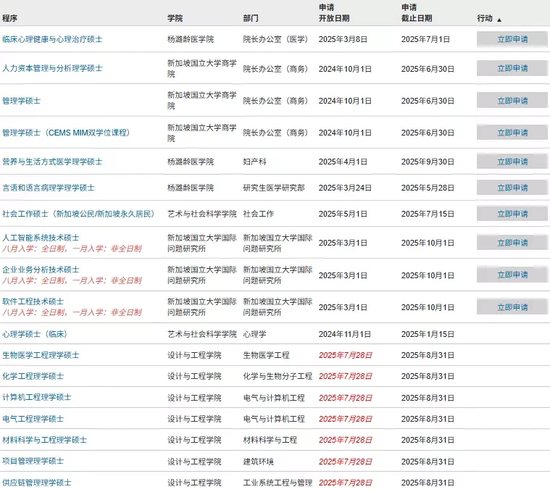Select 生物医学工程 department cell
This screenshot has height=492, width=550.
click(x=266, y=355)
